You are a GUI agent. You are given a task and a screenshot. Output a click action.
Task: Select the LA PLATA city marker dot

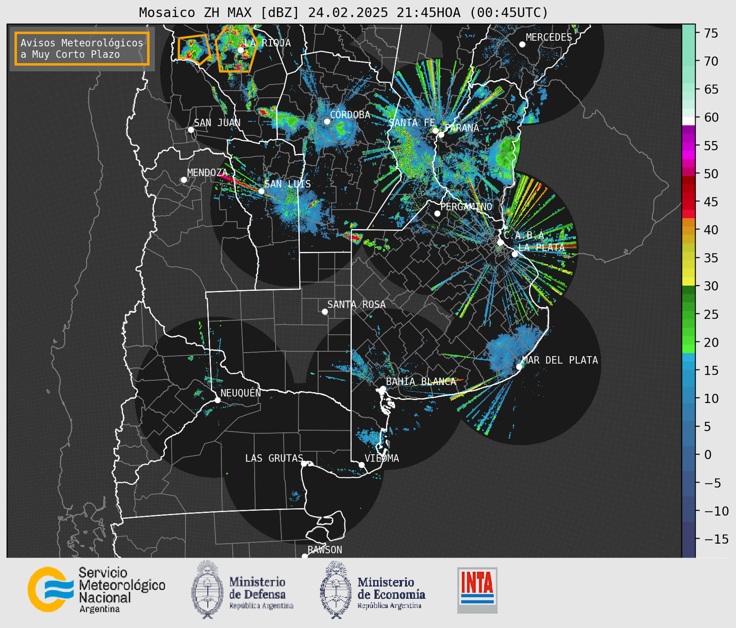pos(515,254)
